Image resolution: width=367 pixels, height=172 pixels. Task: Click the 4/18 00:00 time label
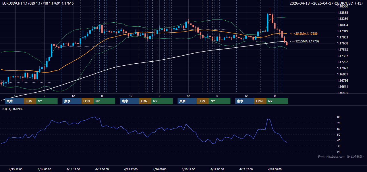pyautogui.click(x=275, y=169)
